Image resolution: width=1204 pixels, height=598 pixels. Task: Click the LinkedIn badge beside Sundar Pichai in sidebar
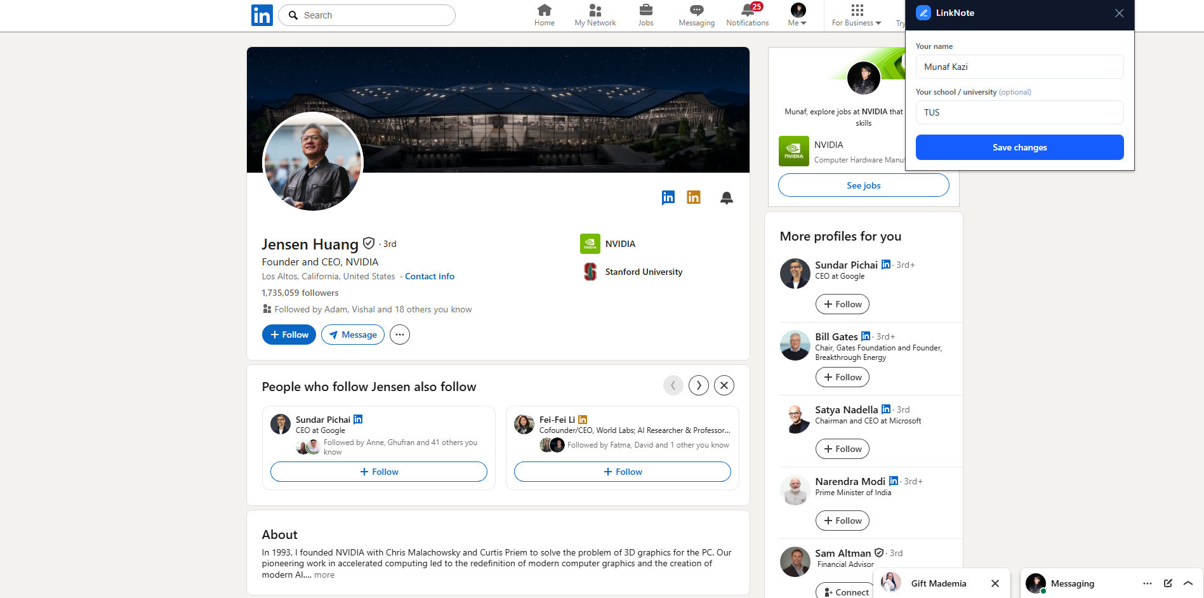point(886,265)
